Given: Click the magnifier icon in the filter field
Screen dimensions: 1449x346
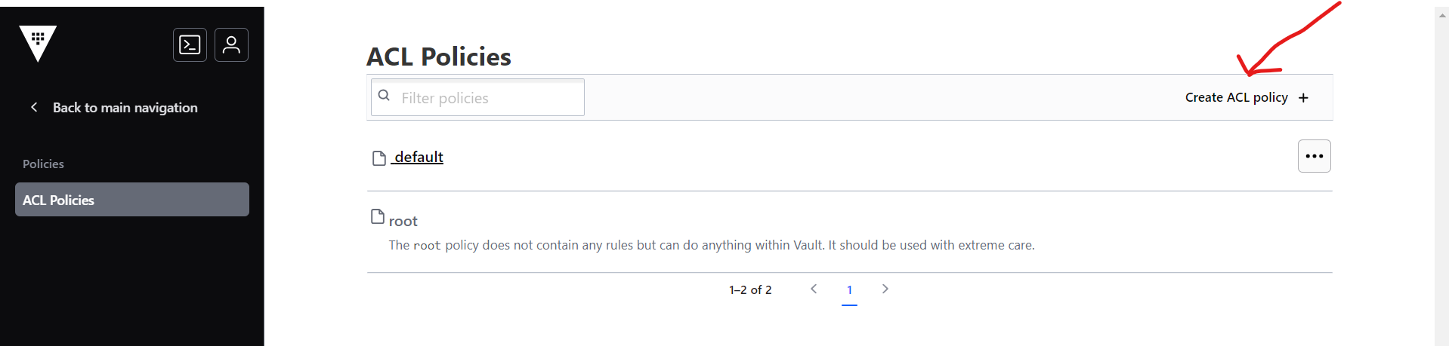Looking at the screenshot, I should (385, 96).
